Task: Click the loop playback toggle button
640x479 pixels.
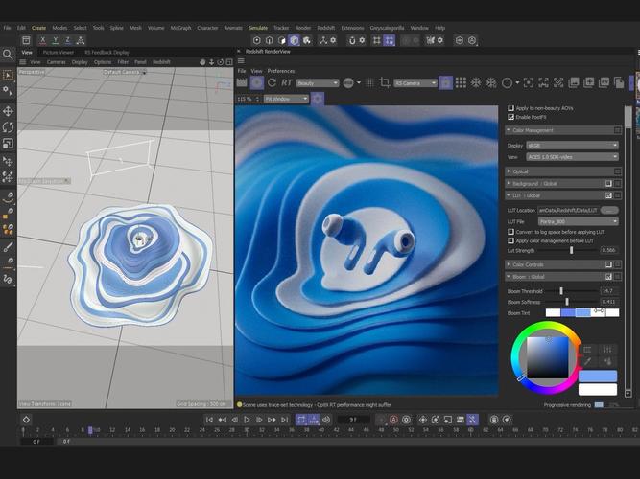Action: 301,420
